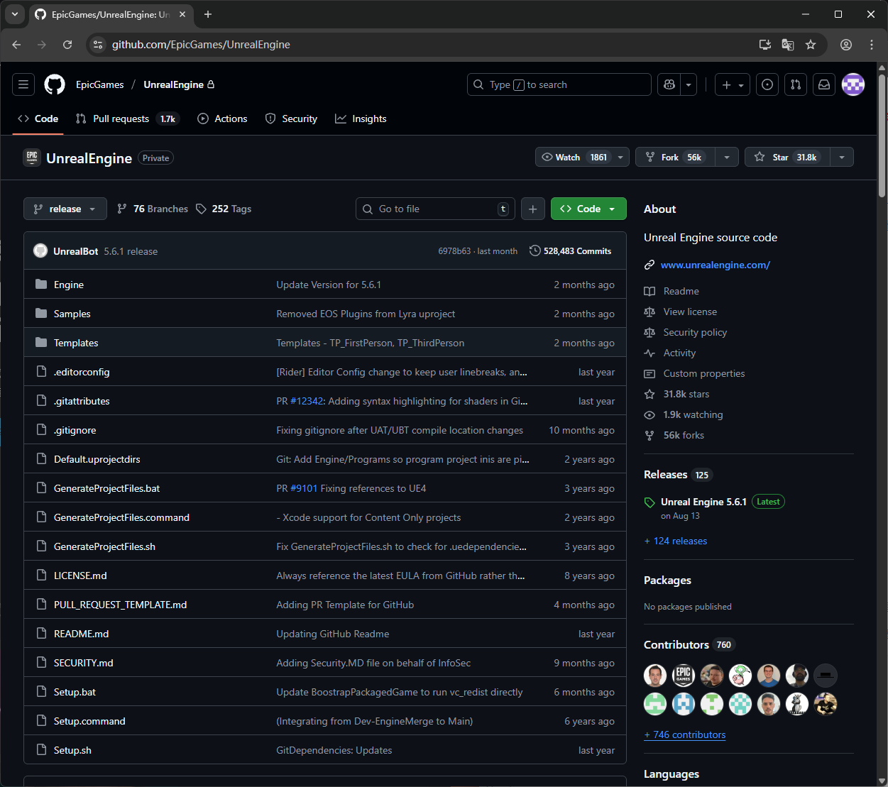
Task: Click the browser reload button
Action: 67,44
